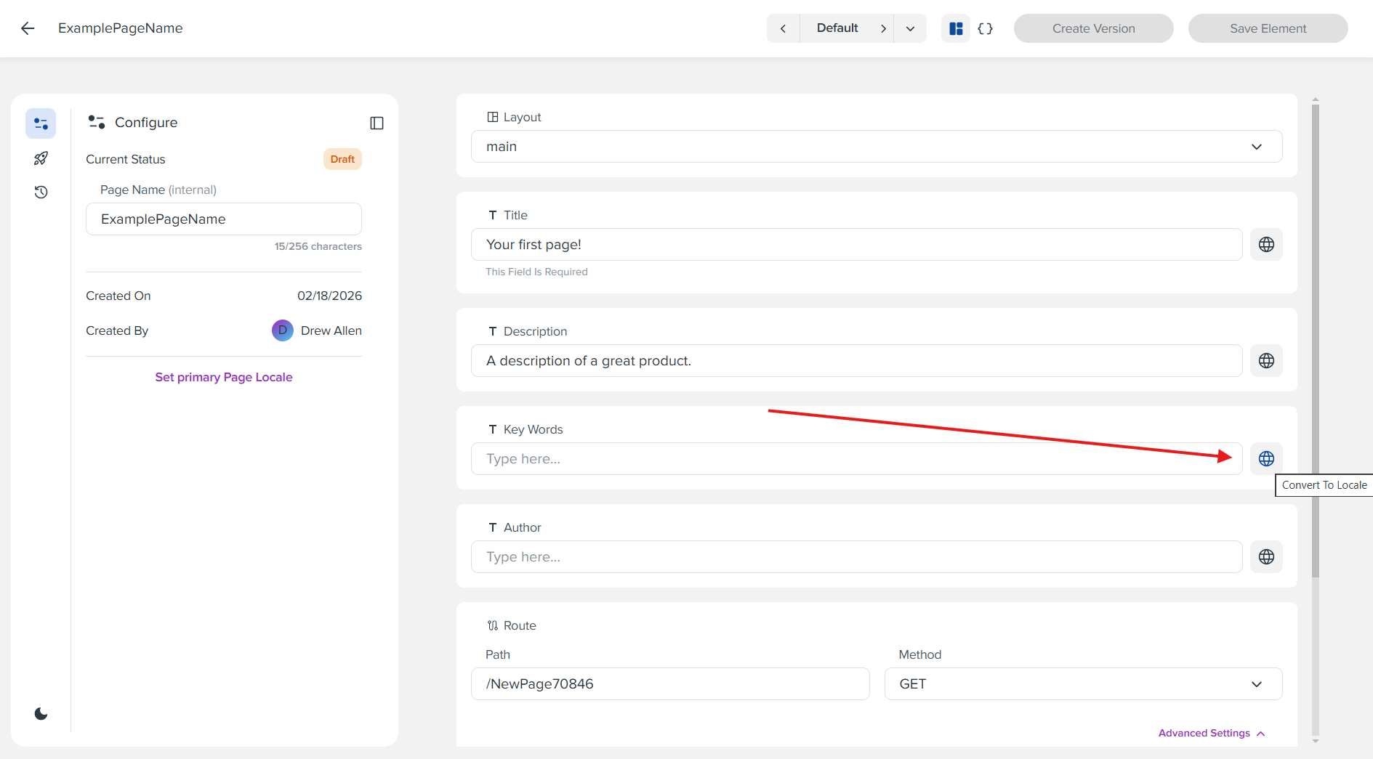
Task: Convert the Title field to locale
Action: 1266,244
